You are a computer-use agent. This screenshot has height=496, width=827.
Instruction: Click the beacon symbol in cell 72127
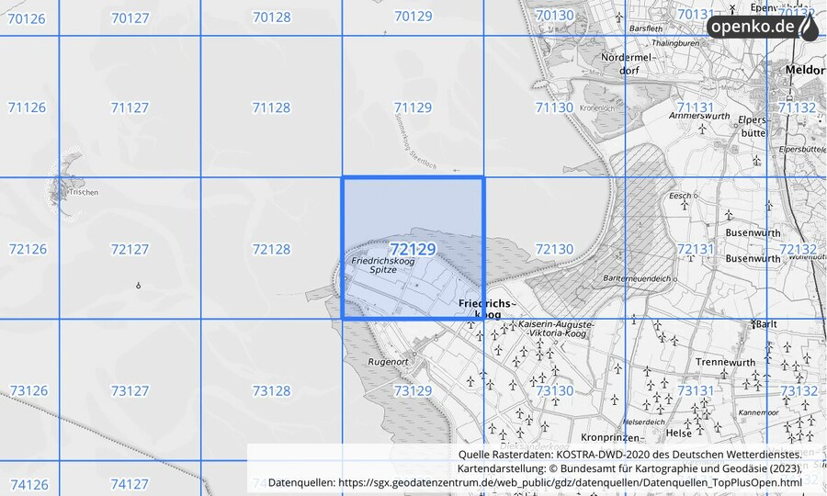pos(138,285)
